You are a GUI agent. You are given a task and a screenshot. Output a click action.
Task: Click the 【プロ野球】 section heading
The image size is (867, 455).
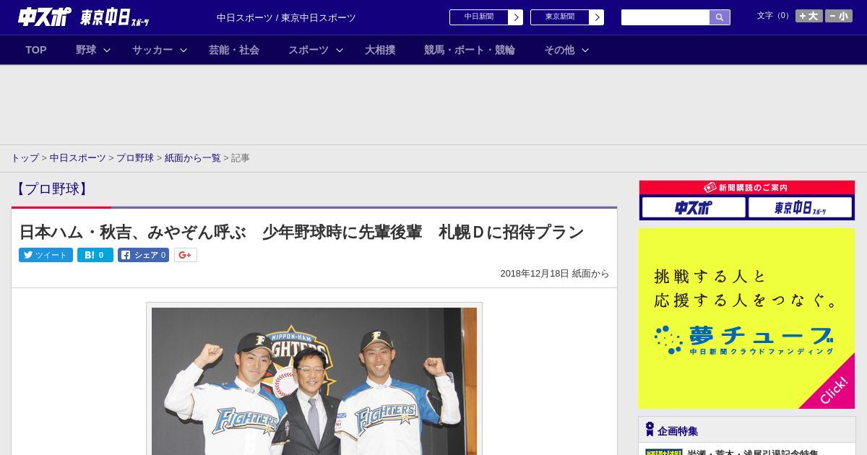coord(51,189)
